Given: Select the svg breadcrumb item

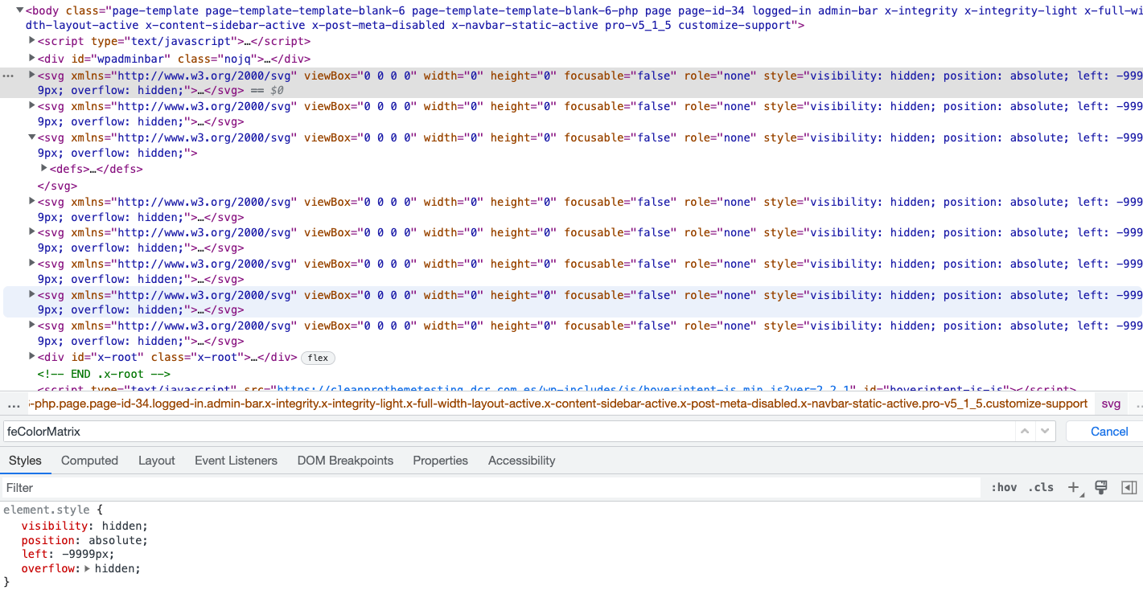Looking at the screenshot, I should click(x=1110, y=404).
